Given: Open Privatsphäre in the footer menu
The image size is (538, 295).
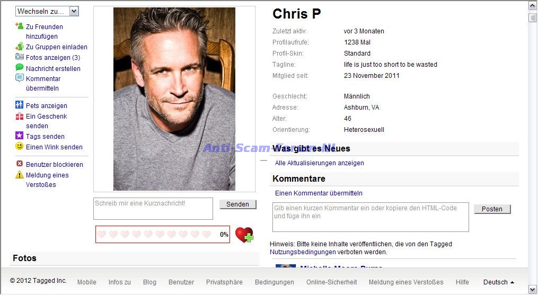Looking at the screenshot, I should [224, 282].
